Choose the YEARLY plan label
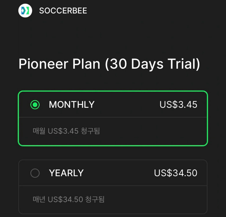 tap(66, 173)
